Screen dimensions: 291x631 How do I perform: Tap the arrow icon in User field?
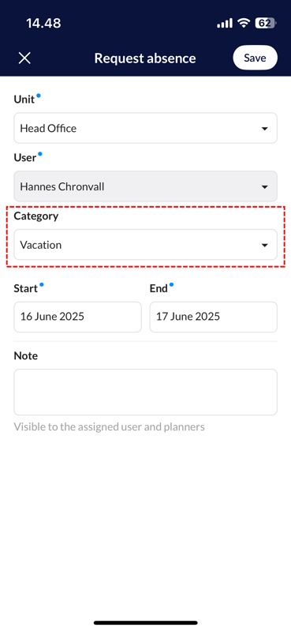pos(264,187)
